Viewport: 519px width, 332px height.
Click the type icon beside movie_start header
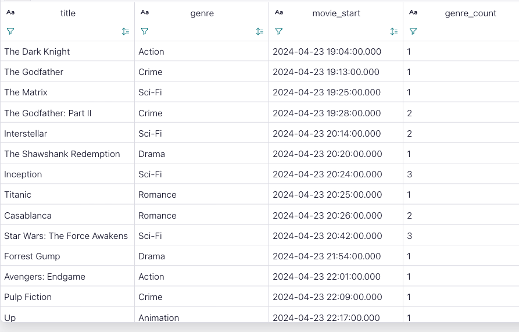279,12
